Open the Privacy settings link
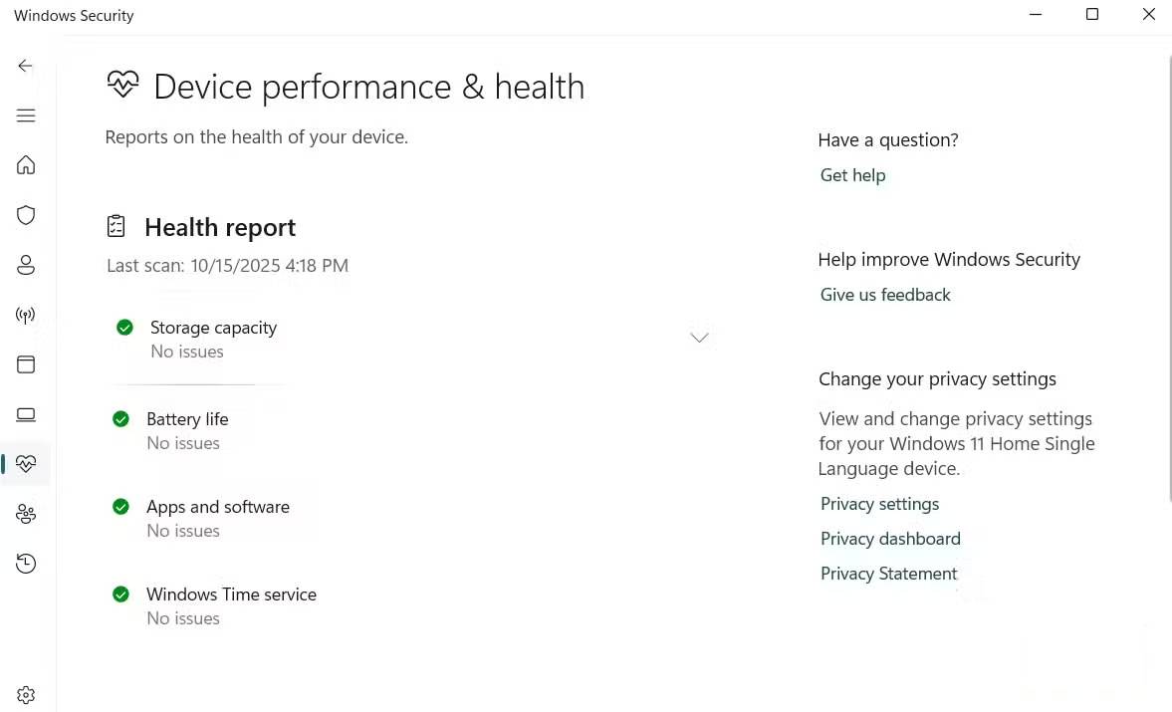Screen dimensions: 1172x712 pos(879,504)
